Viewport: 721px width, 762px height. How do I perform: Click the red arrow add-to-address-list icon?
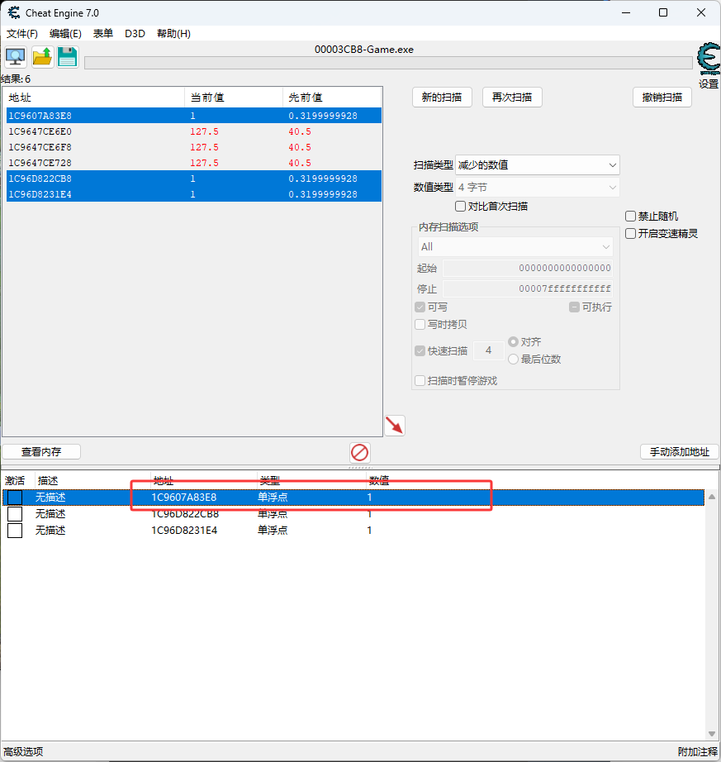tap(395, 426)
